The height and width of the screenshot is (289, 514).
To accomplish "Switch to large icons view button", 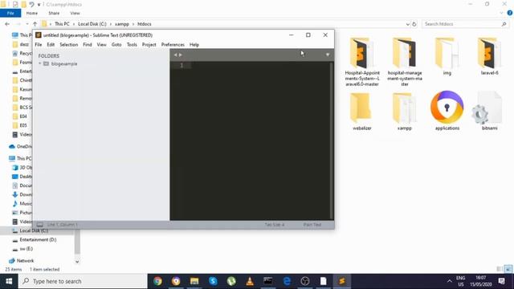I will coord(508,269).
